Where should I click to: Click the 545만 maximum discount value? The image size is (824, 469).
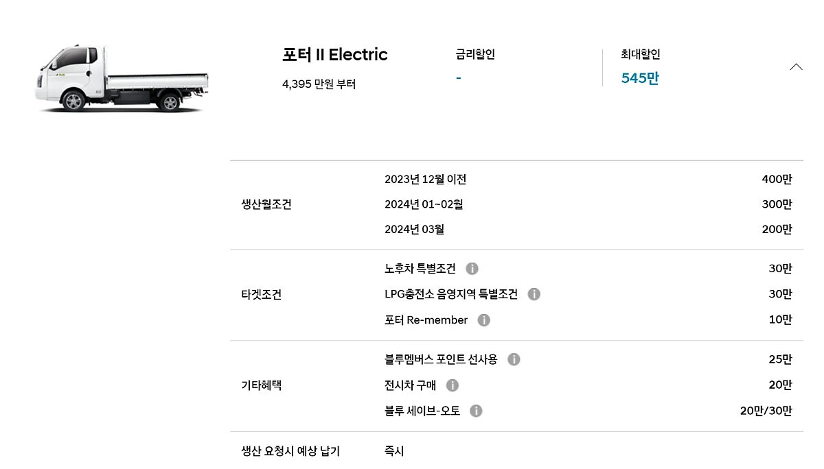[639, 78]
